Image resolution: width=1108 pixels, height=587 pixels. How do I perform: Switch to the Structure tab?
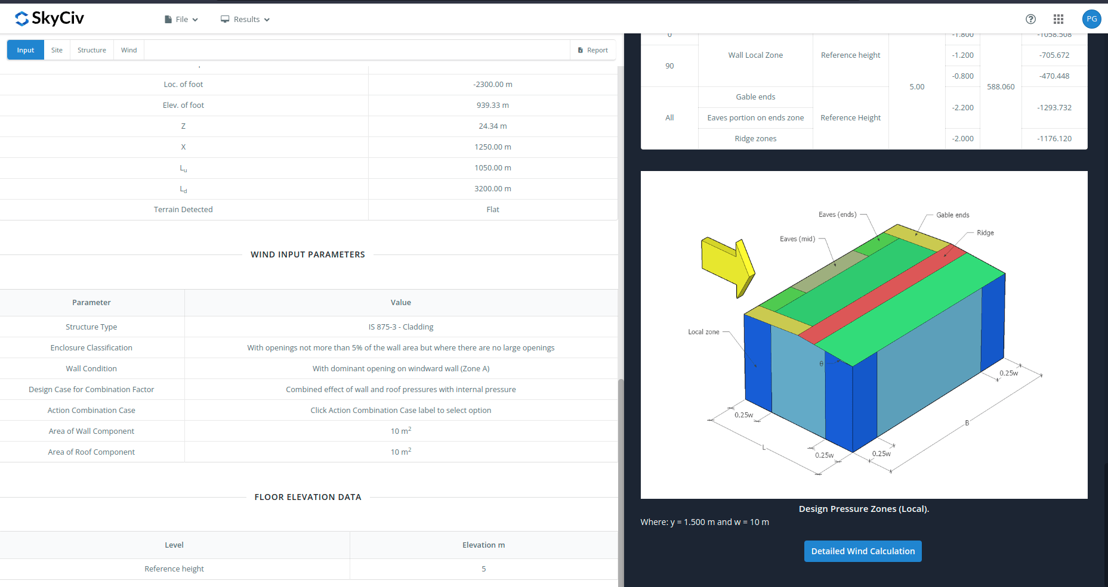pyautogui.click(x=92, y=51)
